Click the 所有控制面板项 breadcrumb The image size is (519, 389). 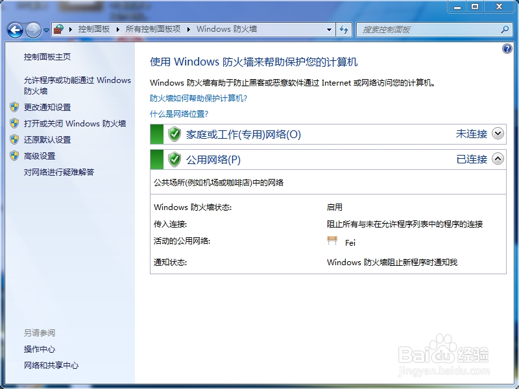tap(153, 29)
